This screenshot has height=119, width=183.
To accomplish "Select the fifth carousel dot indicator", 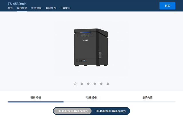I will (101, 84).
